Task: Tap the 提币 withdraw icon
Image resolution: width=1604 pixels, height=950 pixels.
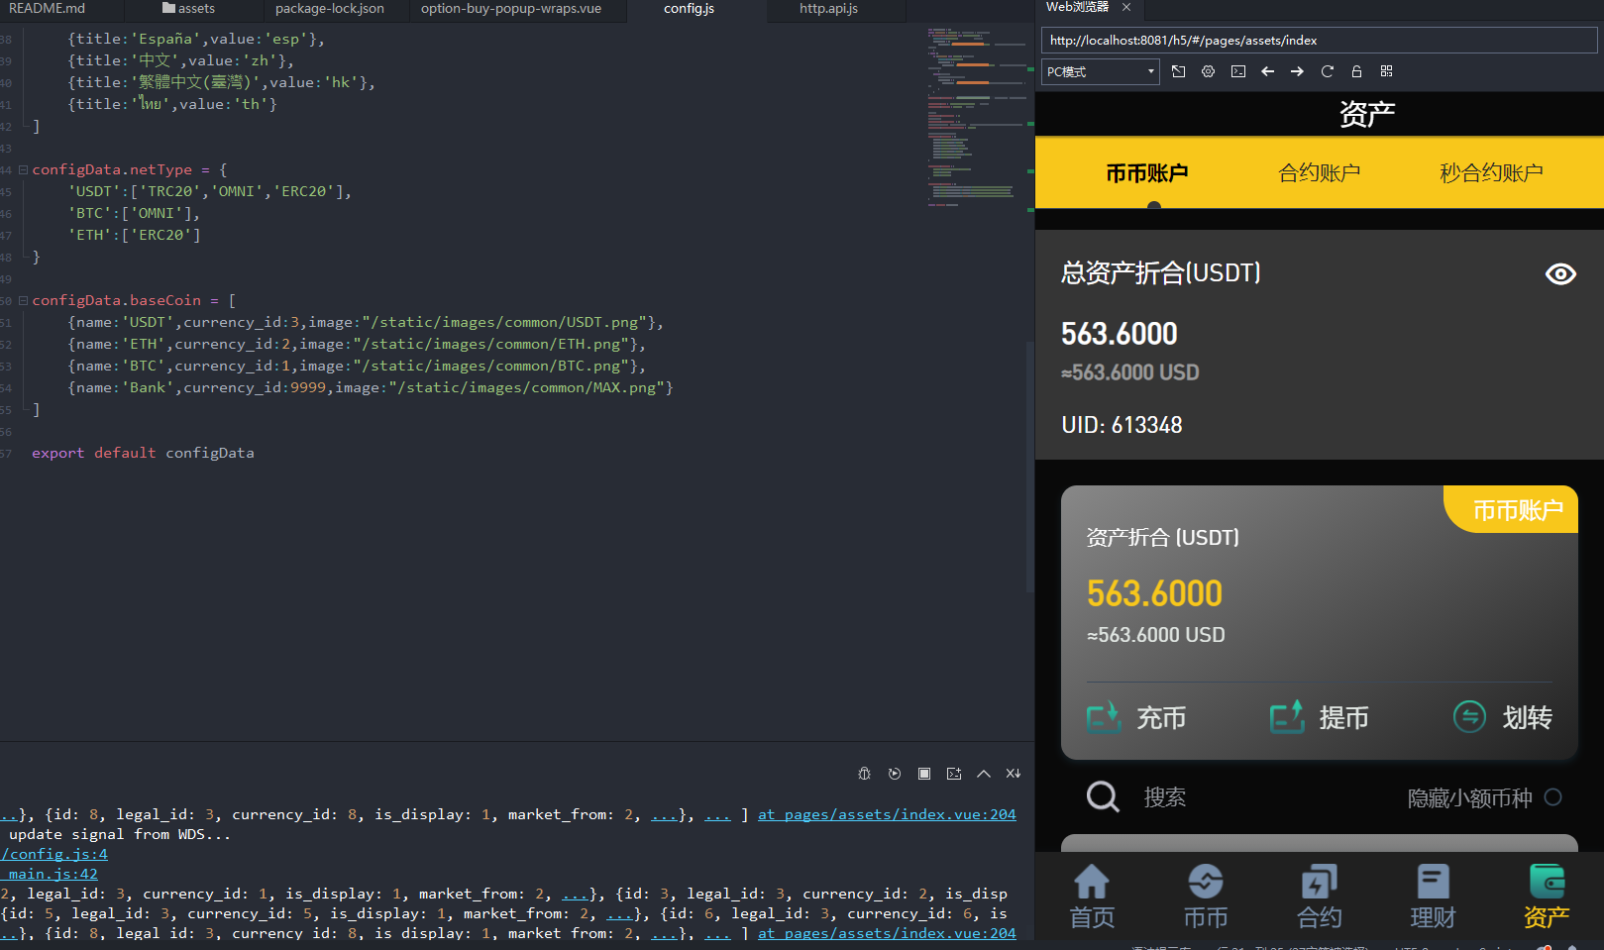Action: [x=1287, y=716]
